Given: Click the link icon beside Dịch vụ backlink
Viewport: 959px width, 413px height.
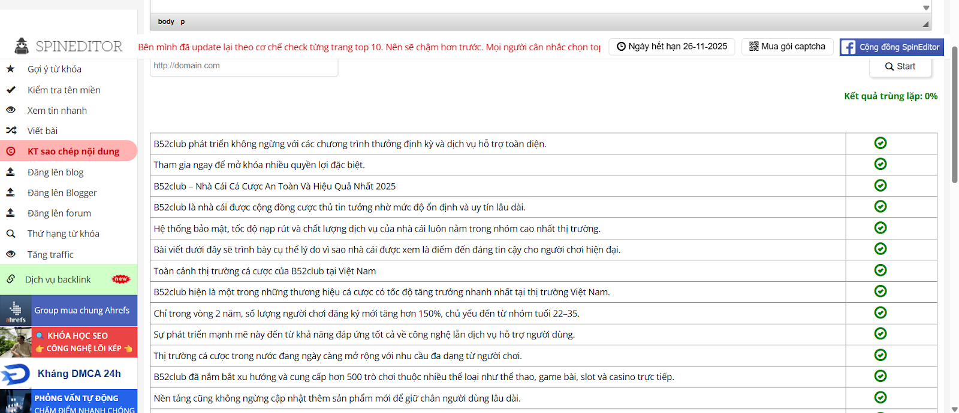Looking at the screenshot, I should click(x=11, y=279).
